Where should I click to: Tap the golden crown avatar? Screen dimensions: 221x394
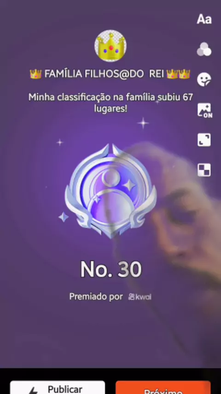(x=110, y=46)
